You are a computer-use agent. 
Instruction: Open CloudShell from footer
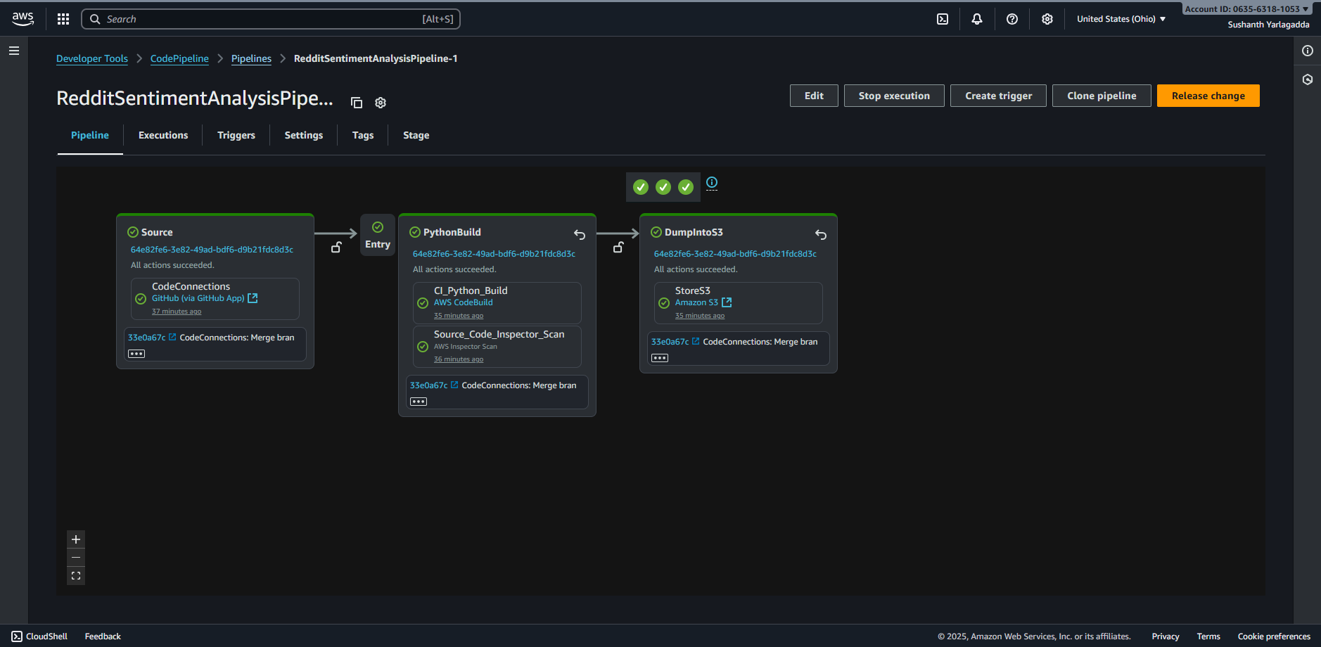(x=39, y=636)
